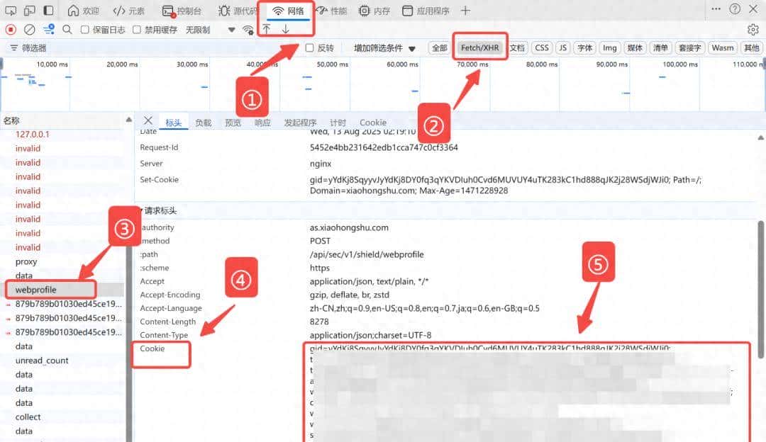Select the Other (其他) filter button
This screenshot has height=442, width=766.
[751, 47]
